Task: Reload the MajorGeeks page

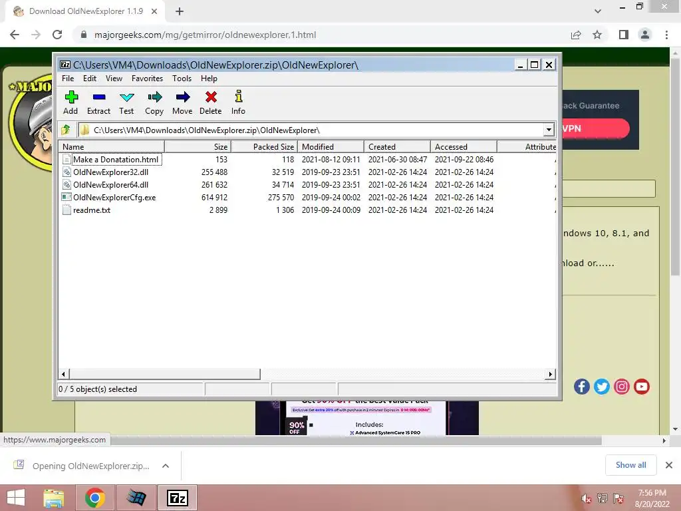Action: 57,35
